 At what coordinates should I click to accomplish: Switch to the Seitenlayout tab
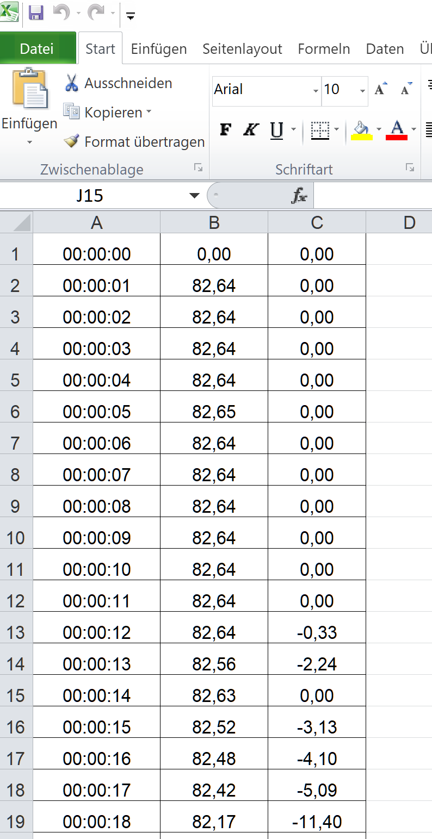[242, 49]
